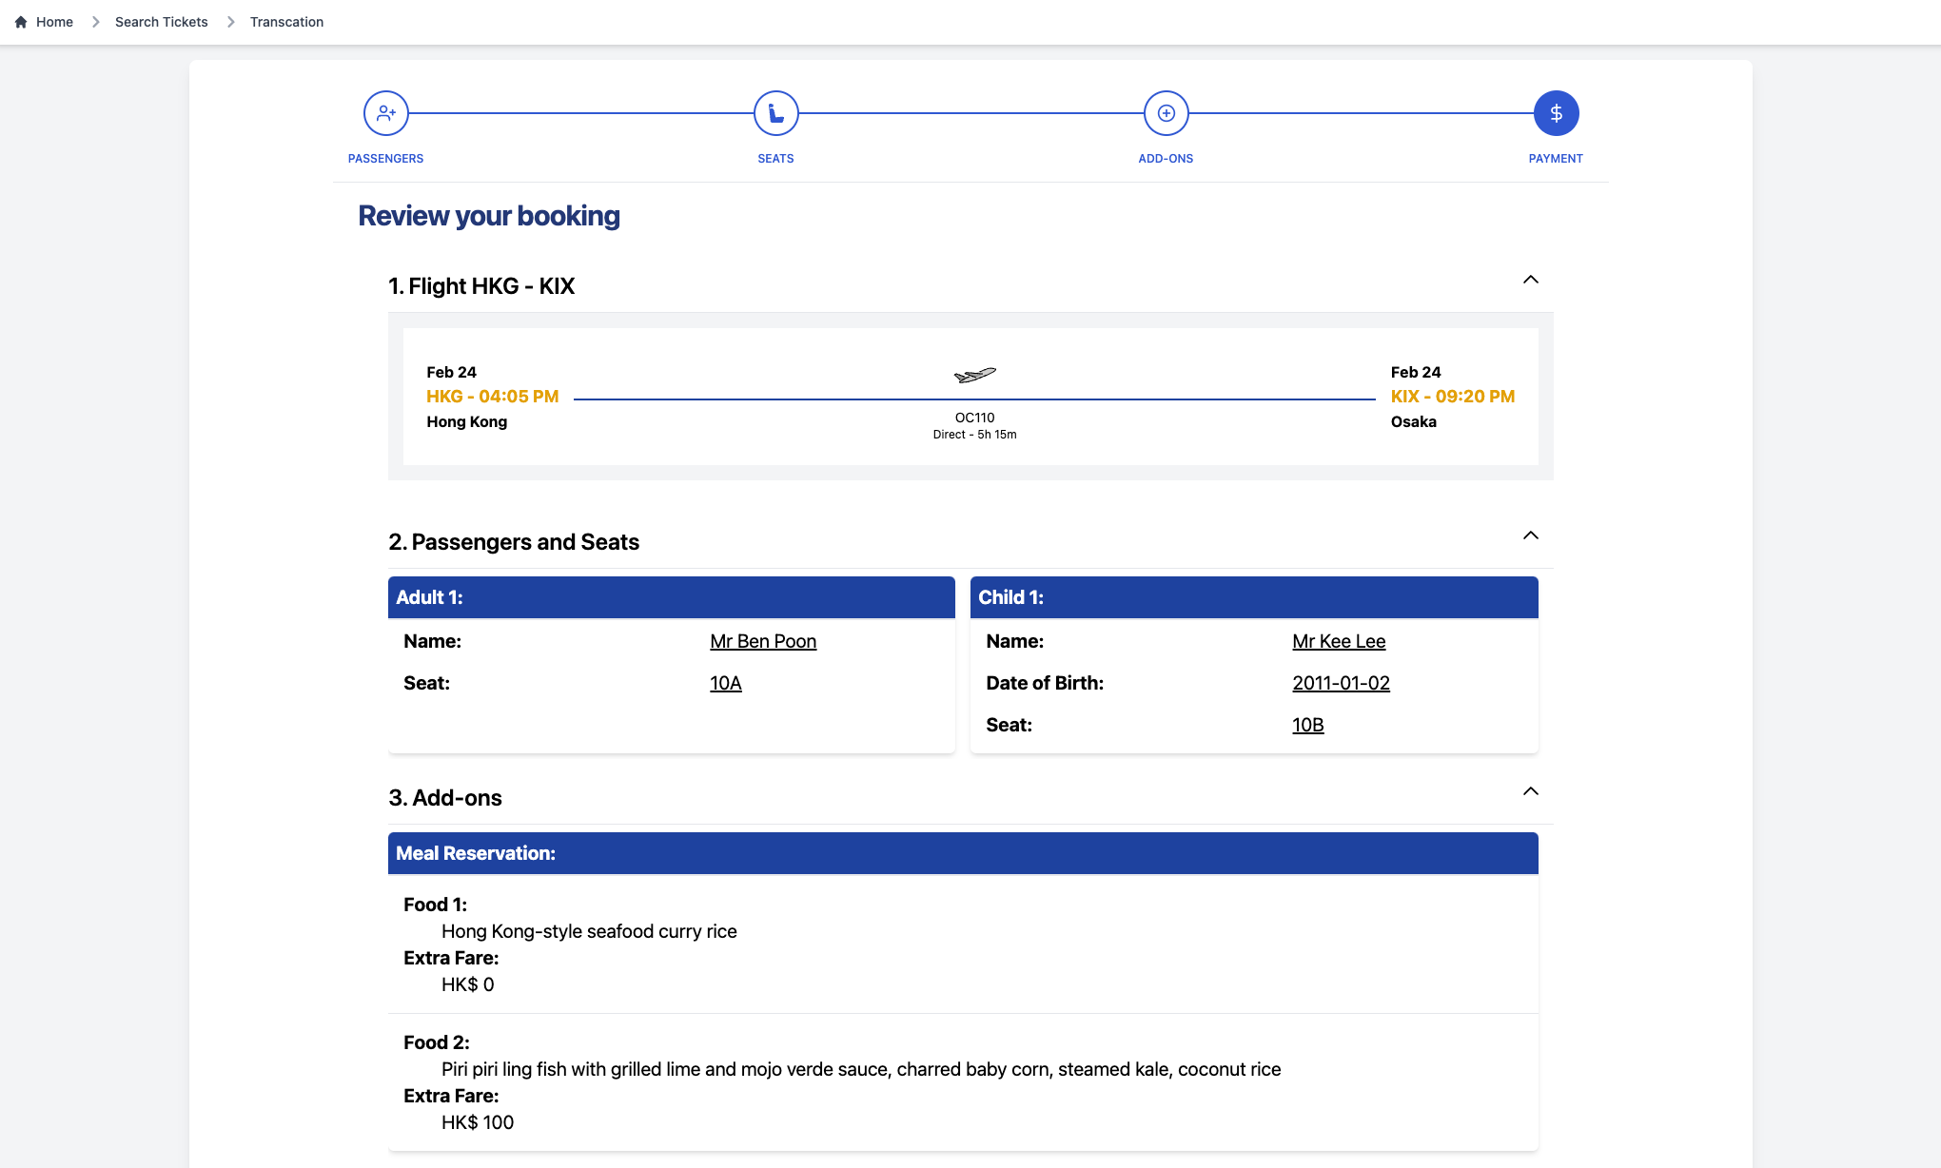Click the Meal Reservation header bar

tap(962, 853)
